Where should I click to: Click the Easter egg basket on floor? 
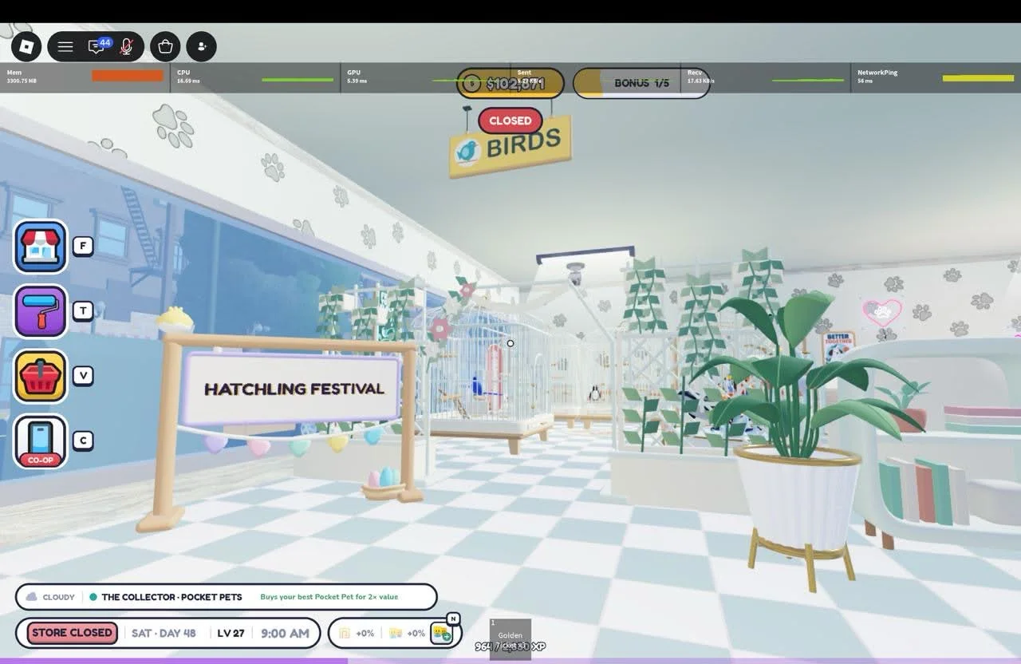(x=383, y=483)
